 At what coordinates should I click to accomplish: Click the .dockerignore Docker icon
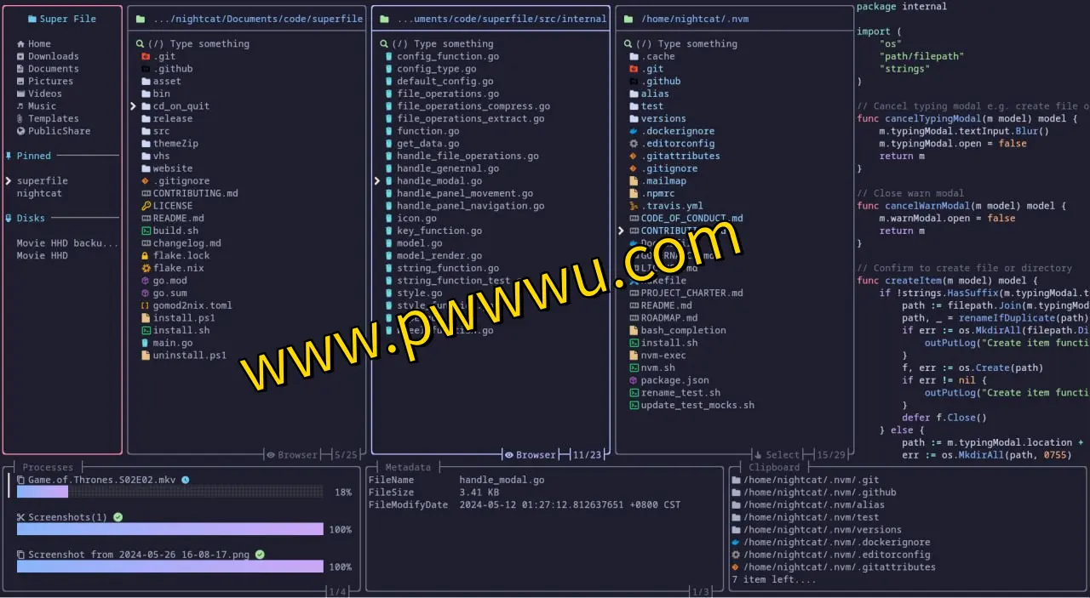pyautogui.click(x=634, y=131)
